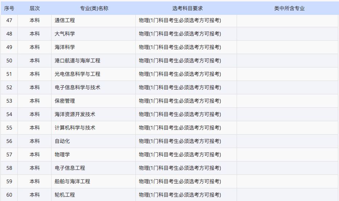This screenshot has width=339, height=201.
Task: Click the 选考科目要求 column header
Action: click(187, 8)
